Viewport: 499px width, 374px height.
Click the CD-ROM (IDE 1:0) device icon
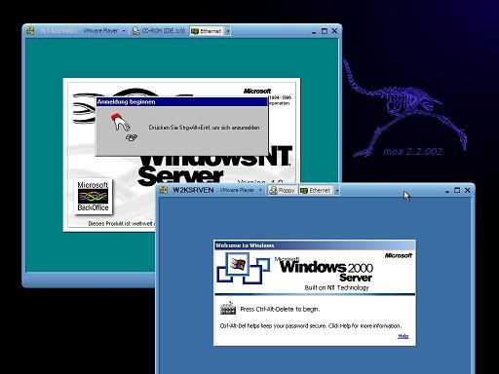click(x=136, y=31)
